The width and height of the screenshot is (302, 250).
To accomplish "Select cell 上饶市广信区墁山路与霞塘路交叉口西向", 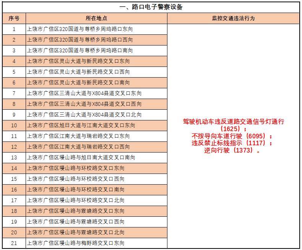I will click(96, 222).
